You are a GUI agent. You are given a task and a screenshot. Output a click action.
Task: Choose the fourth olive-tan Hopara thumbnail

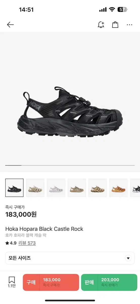(77, 188)
